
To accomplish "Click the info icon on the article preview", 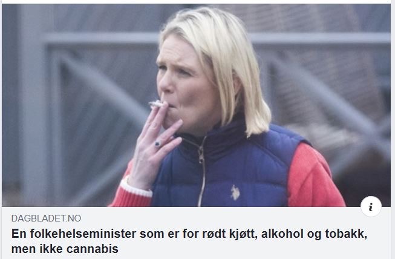I will tap(371, 206).
